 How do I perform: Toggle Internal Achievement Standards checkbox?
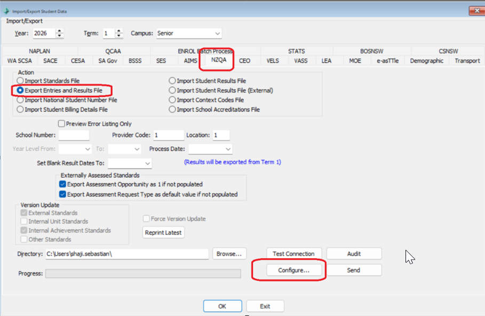24,231
